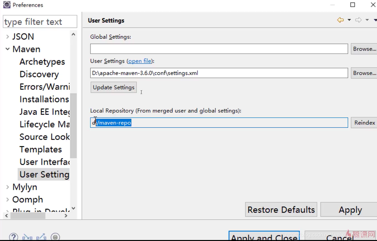Expand the JSON tree node

[x=8, y=37]
